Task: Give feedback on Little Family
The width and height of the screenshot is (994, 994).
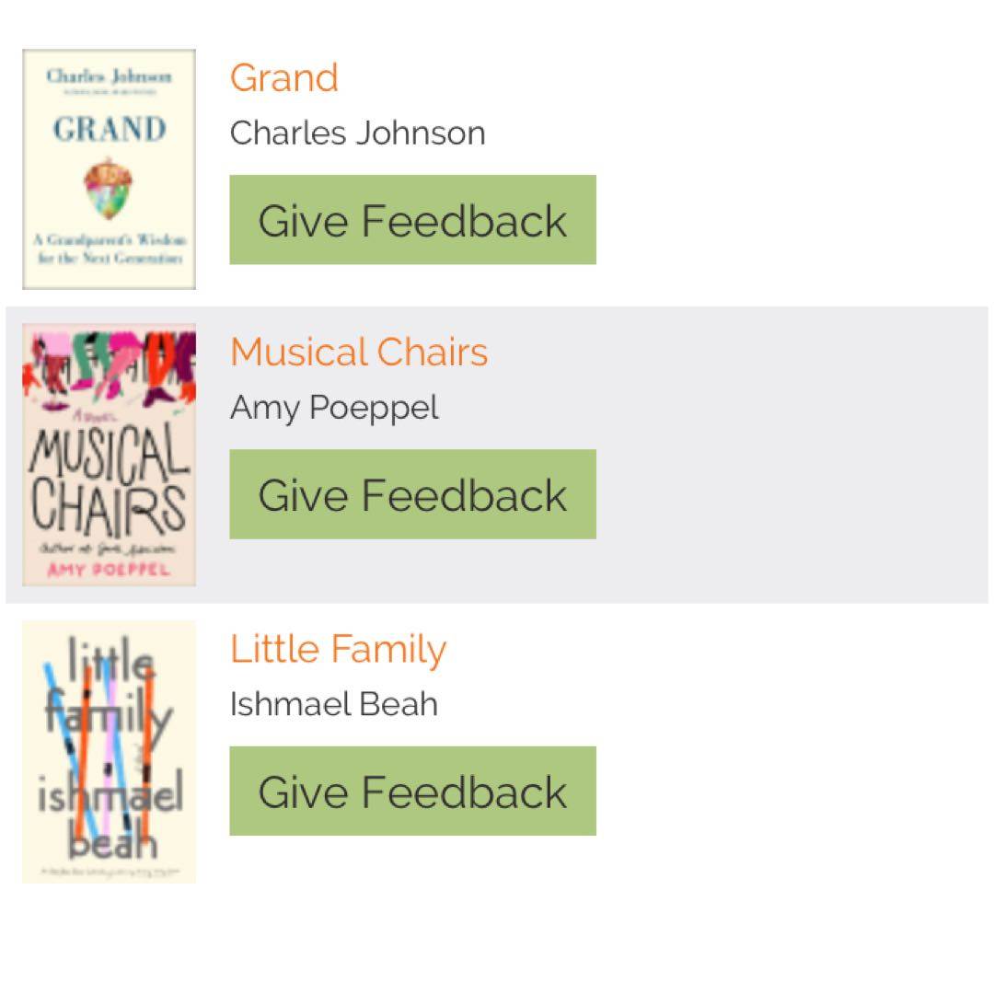Action: (x=412, y=792)
